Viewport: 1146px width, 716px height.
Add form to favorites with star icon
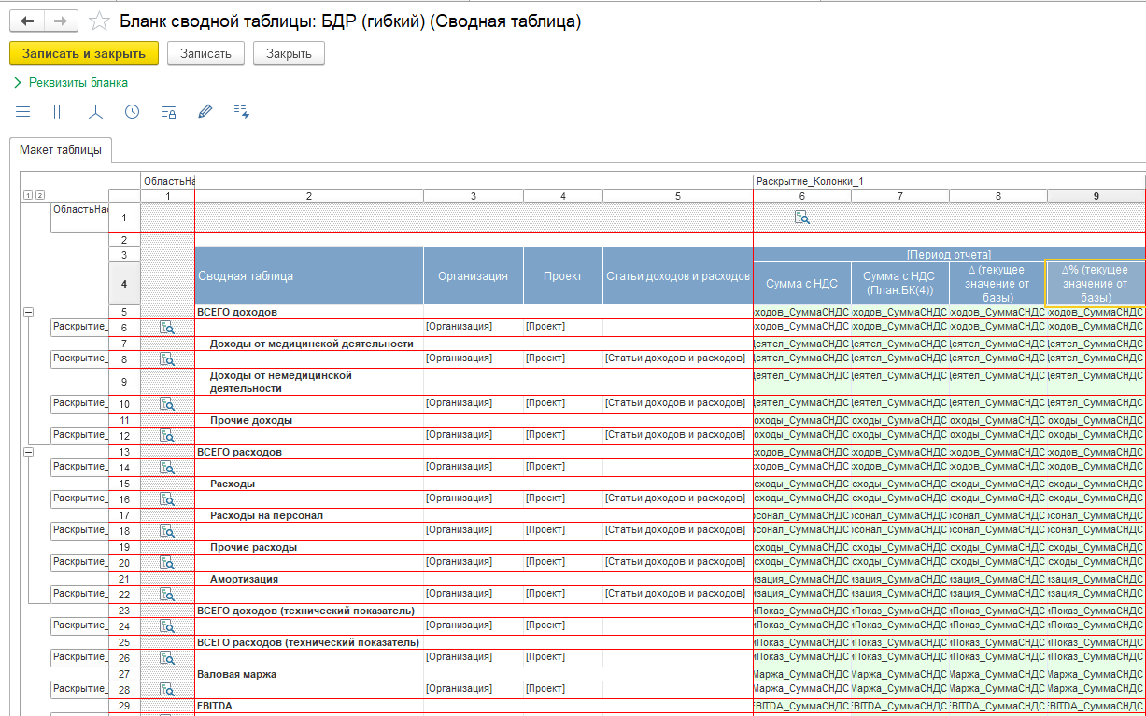pos(99,21)
